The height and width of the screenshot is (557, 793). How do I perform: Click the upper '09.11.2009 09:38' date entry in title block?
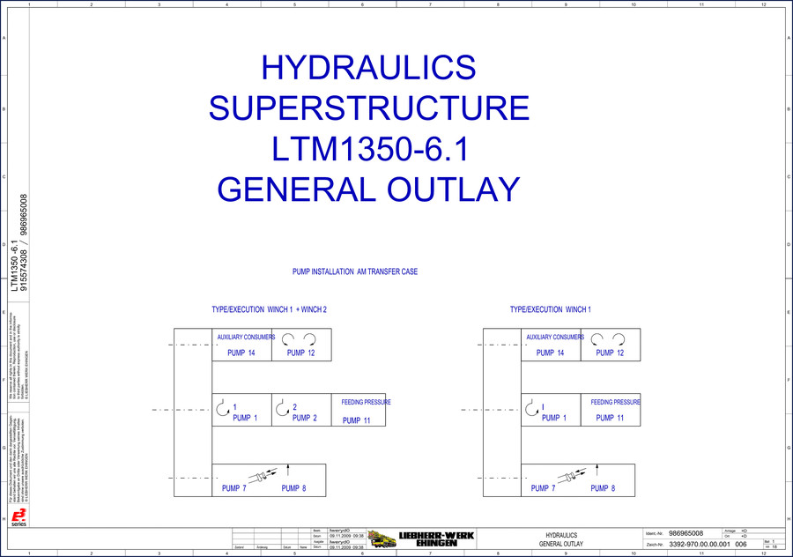click(346, 536)
